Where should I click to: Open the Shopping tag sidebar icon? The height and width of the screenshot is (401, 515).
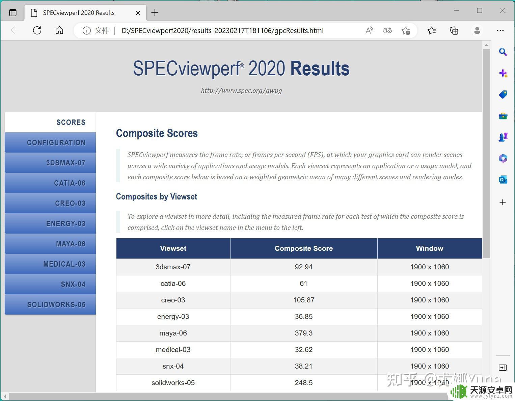tap(503, 95)
